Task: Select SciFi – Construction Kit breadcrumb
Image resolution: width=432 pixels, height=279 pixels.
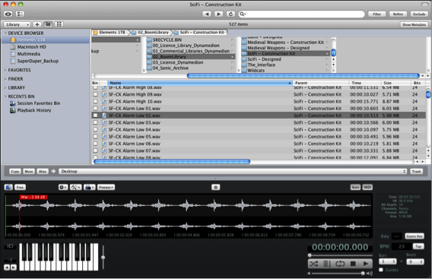Action: click(x=200, y=33)
